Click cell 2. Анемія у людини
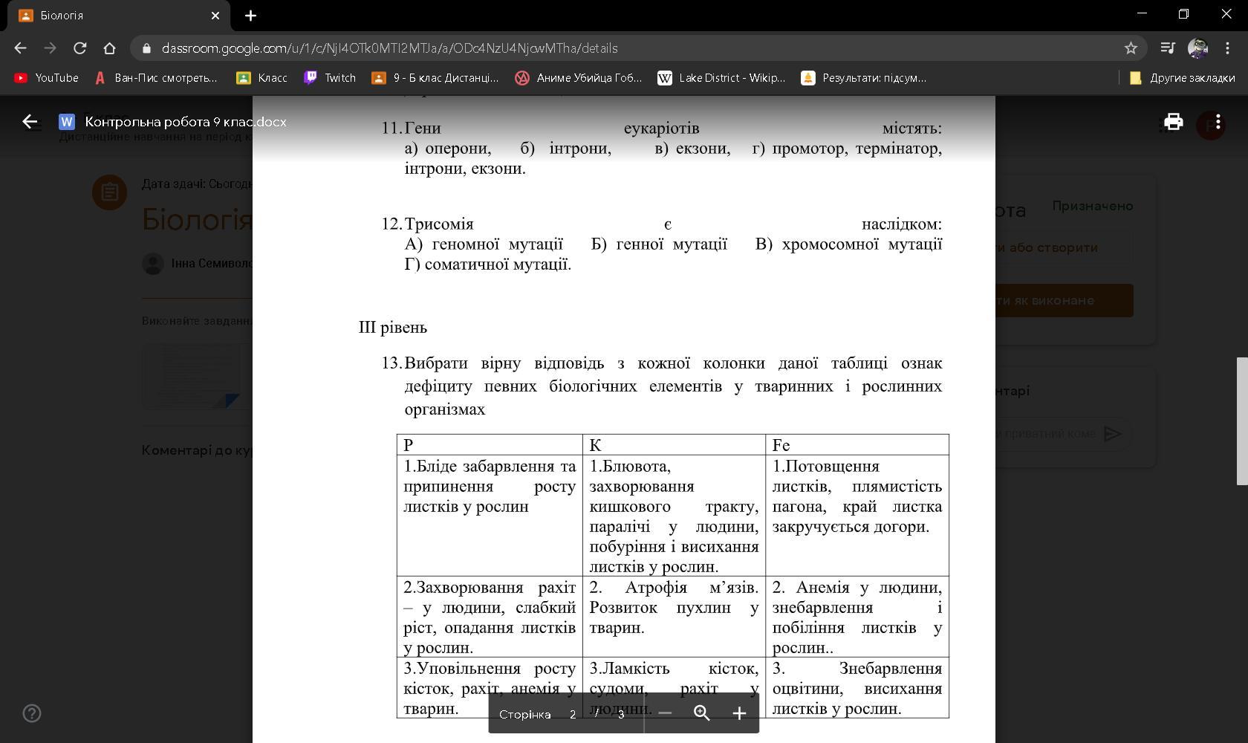 (x=857, y=617)
